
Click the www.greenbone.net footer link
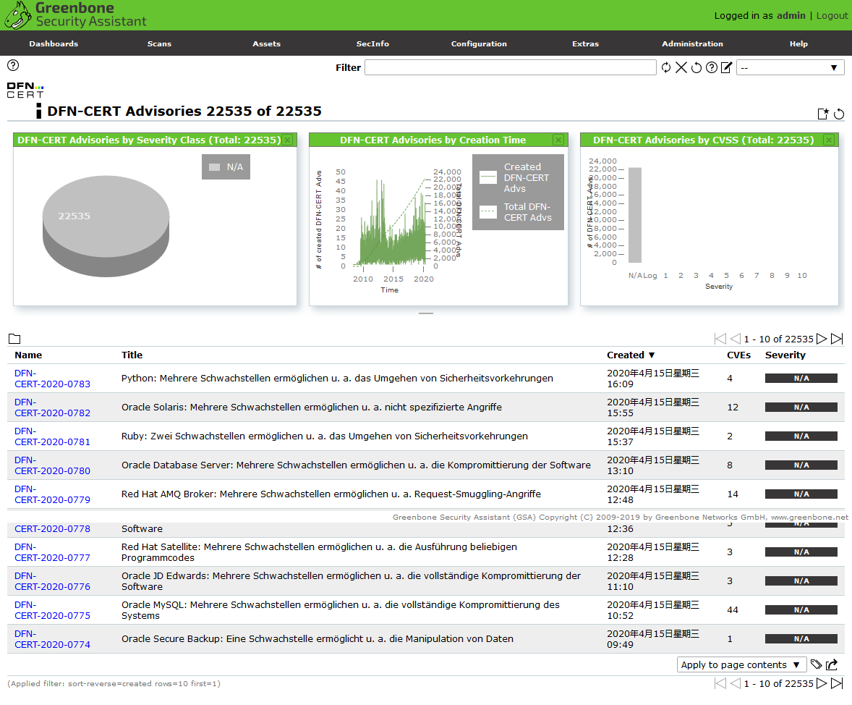coord(809,517)
